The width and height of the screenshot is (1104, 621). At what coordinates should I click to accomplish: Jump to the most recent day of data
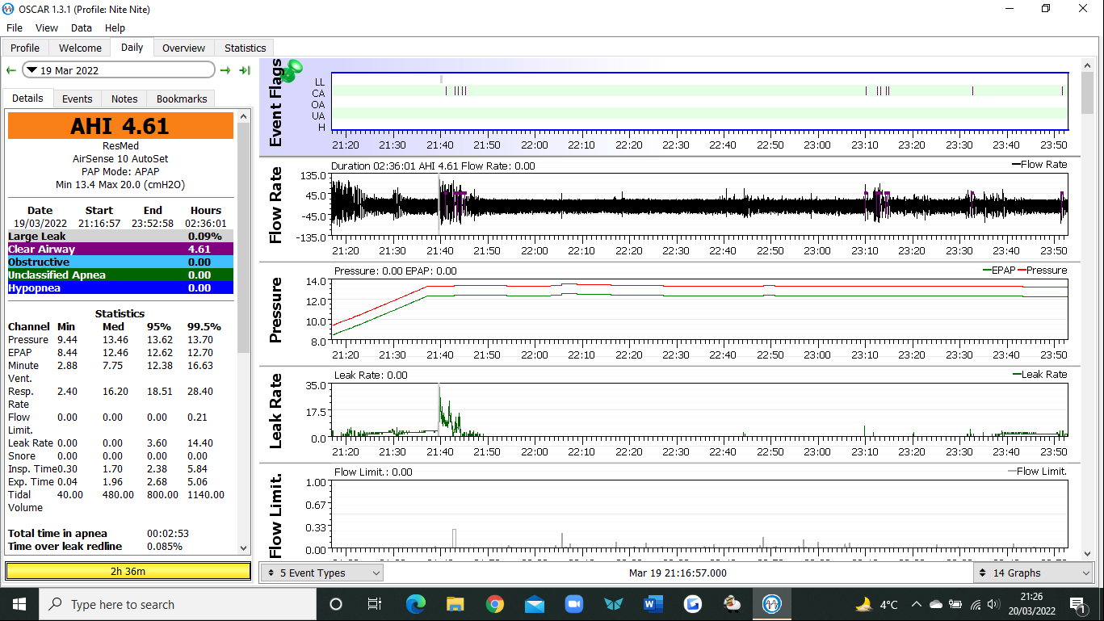click(244, 70)
